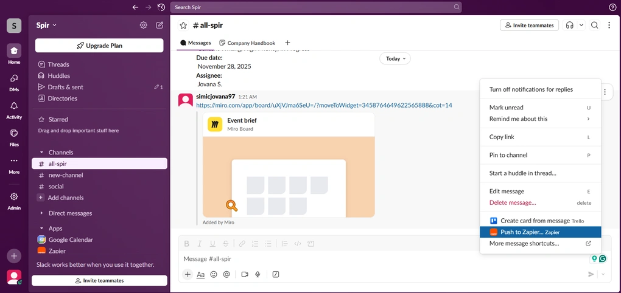Open slash shortcuts icon
Image resolution: width=621 pixels, height=293 pixels.
point(276,274)
